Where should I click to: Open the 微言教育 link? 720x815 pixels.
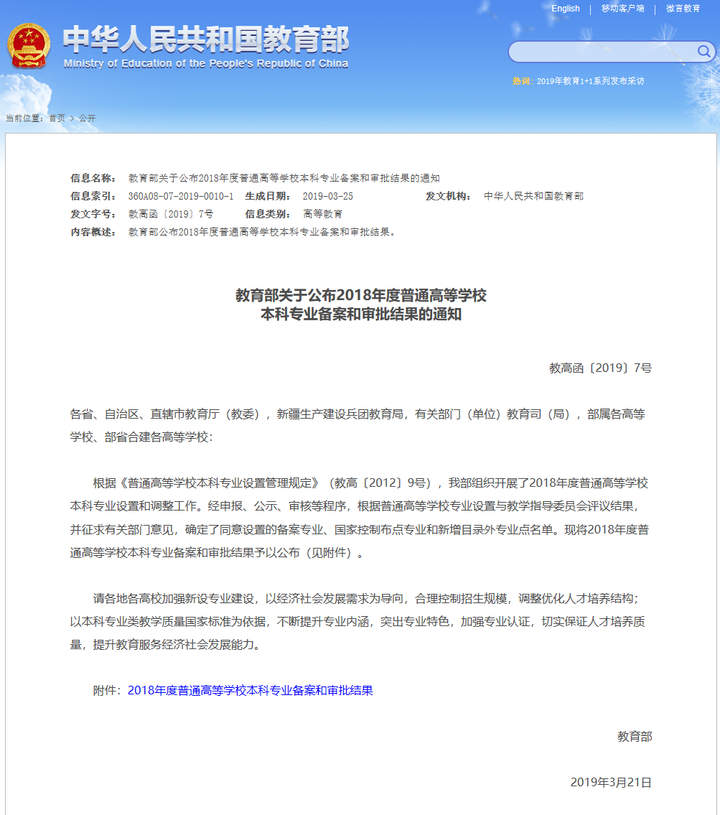683,9
